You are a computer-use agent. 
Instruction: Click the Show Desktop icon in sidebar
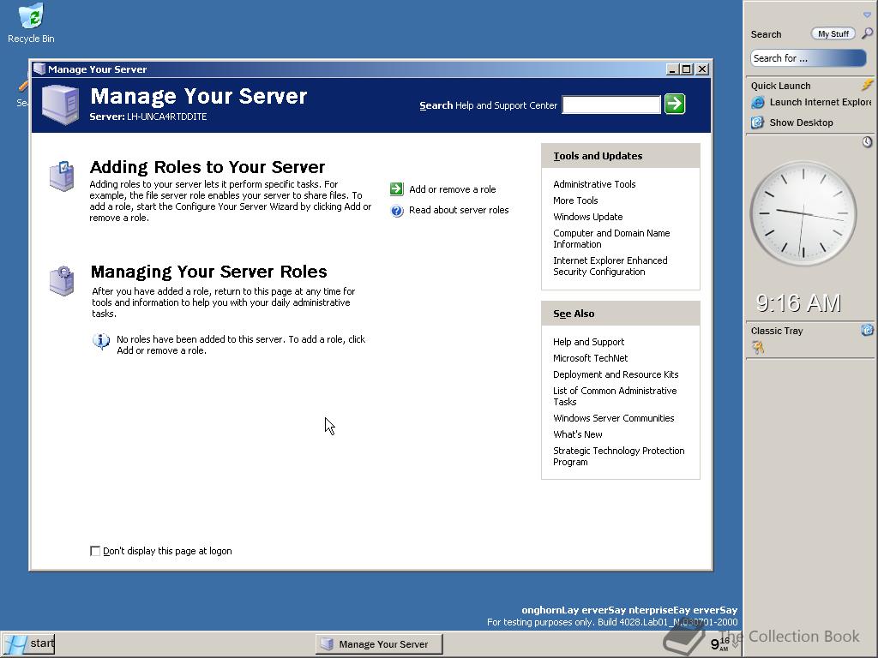point(758,123)
